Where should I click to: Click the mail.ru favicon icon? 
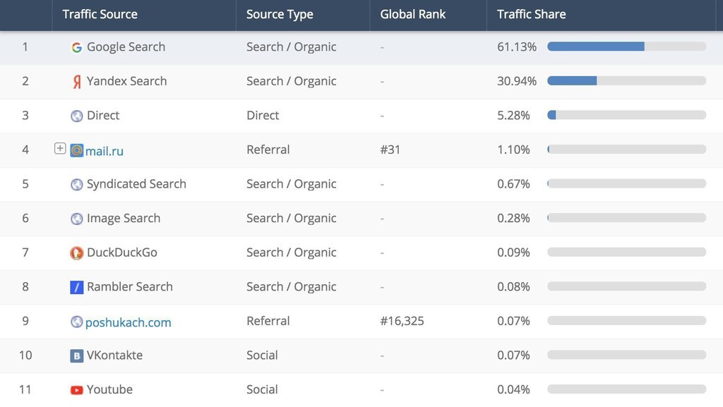tap(76, 150)
